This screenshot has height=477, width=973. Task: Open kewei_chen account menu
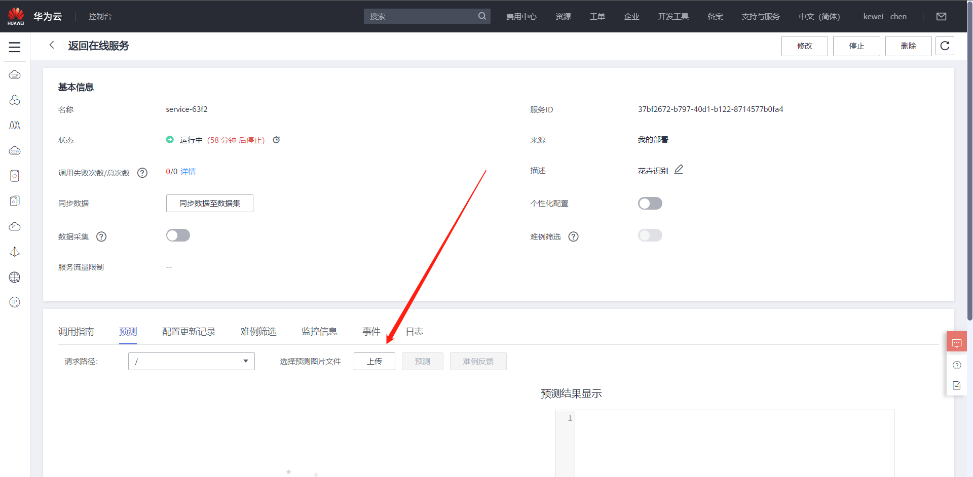coord(885,17)
